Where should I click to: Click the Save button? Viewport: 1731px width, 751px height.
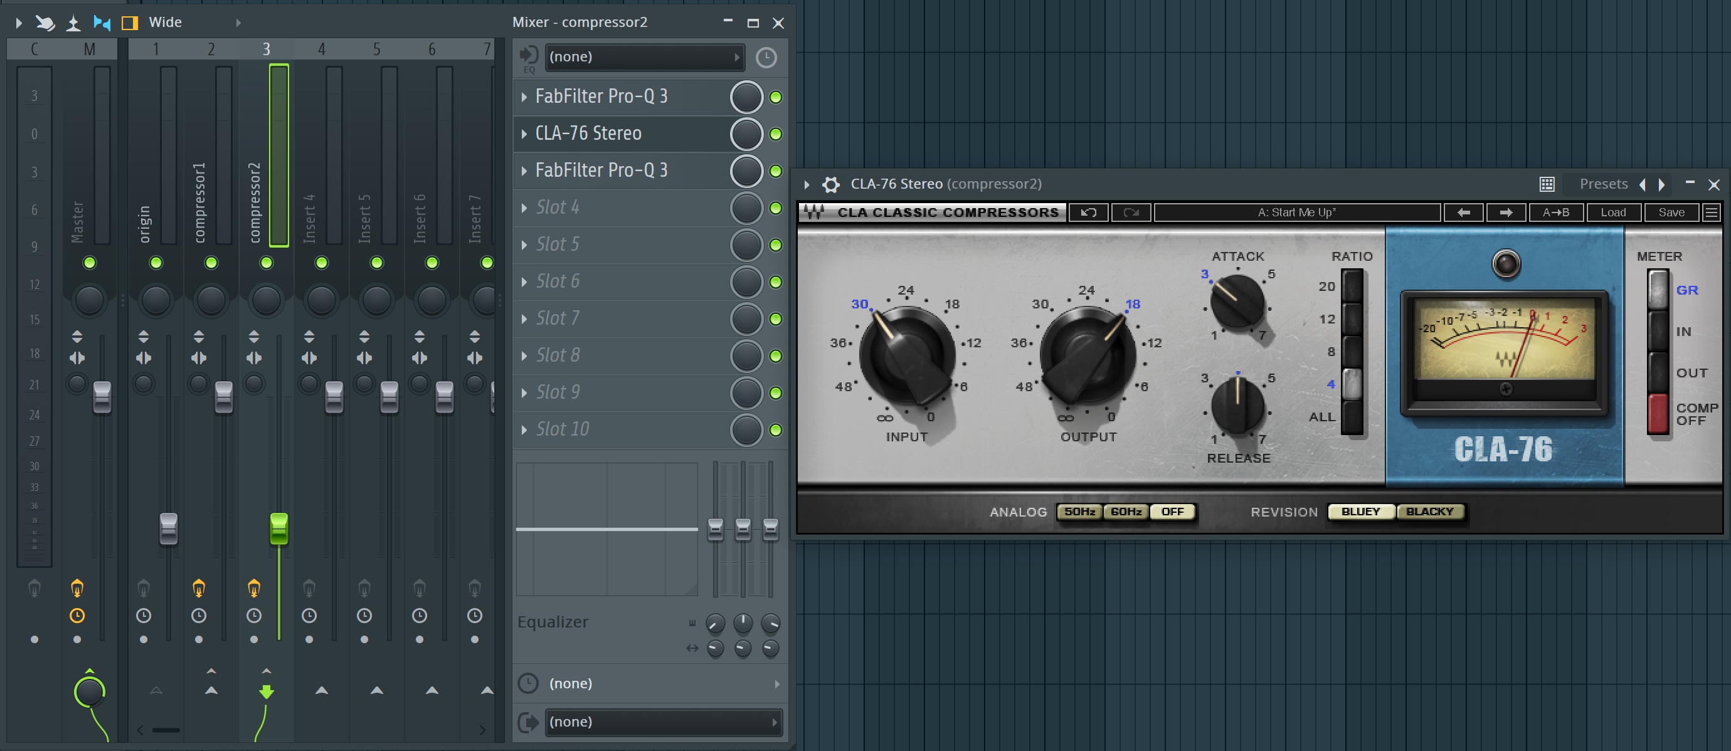(1671, 213)
